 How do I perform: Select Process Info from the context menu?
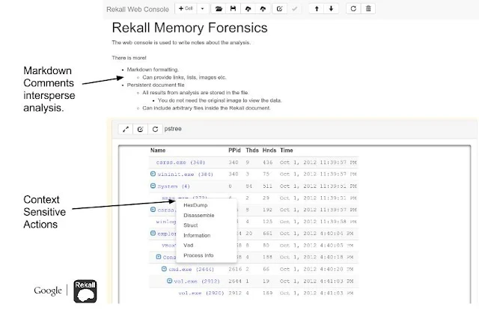tap(198, 255)
